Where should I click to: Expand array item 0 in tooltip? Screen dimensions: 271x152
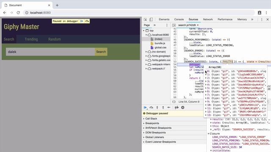pyautogui.click(x=206, y=71)
